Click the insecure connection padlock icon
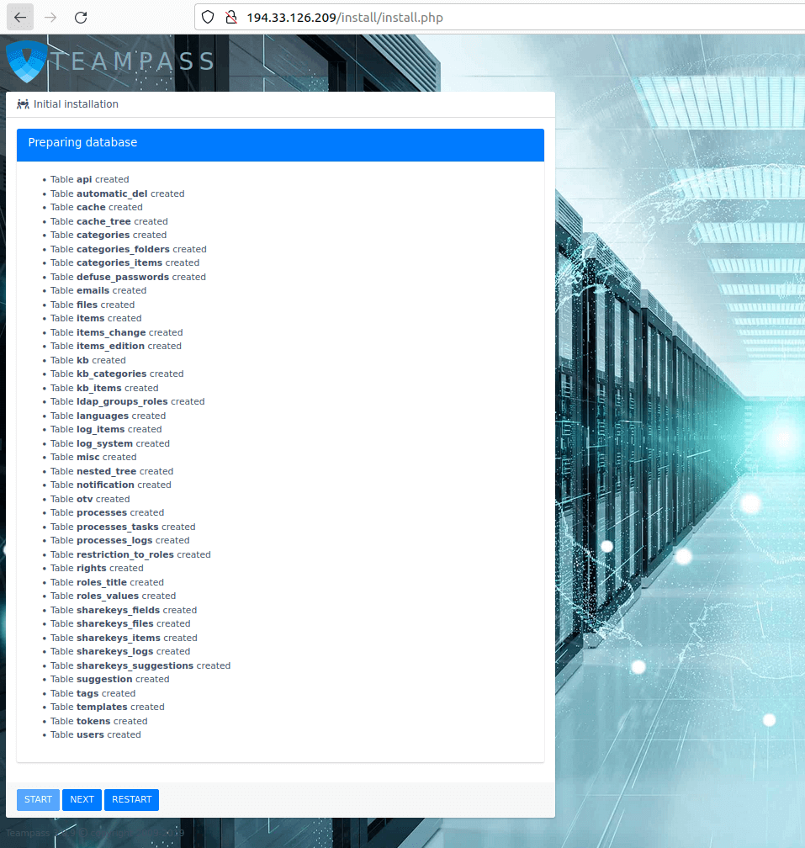The image size is (805, 848). coord(230,18)
